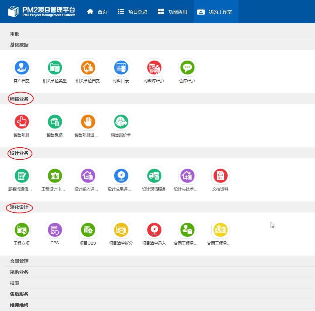This screenshot has width=315, height=311.
Task: Open 项目总览 navigation item
Action: pos(132,12)
